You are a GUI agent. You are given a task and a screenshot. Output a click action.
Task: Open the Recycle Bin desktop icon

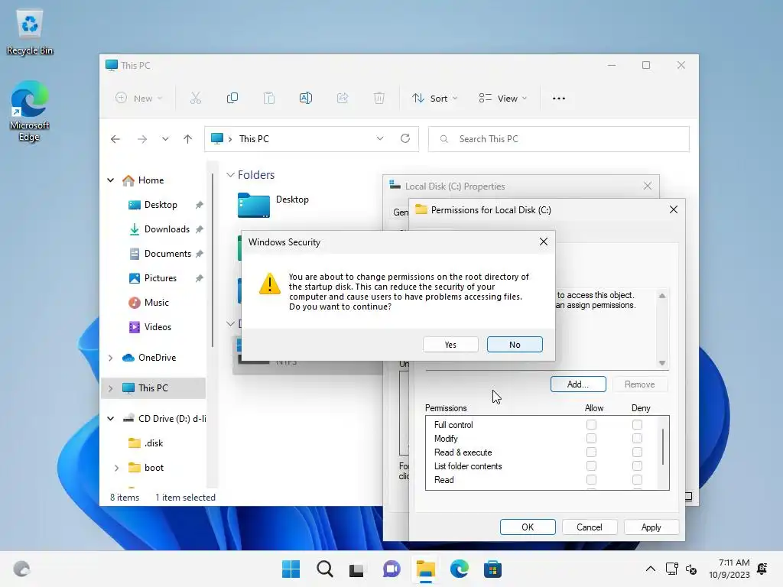tap(30, 33)
